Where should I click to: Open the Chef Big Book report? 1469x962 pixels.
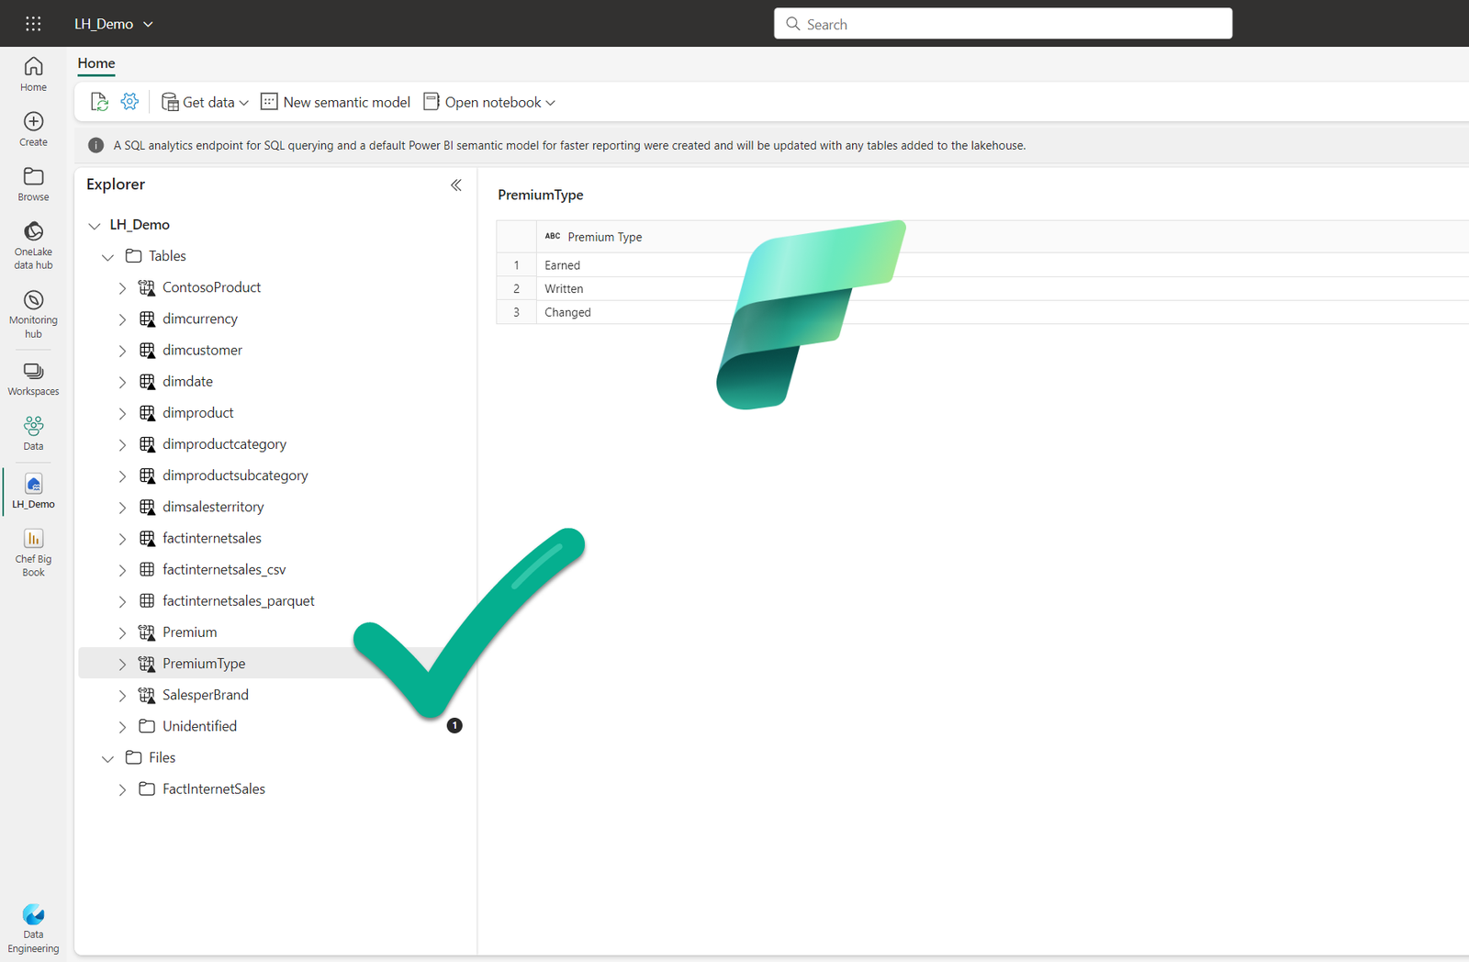[33, 553]
